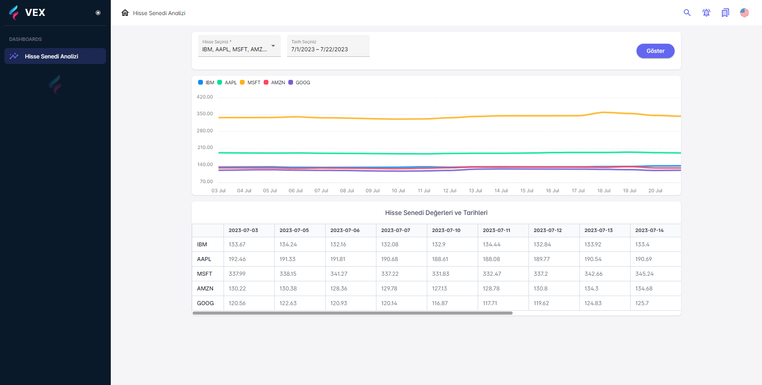This screenshot has height=385, width=762.
Task: Open the Hisse Seçiniz stock dropdown
Action: point(239,46)
